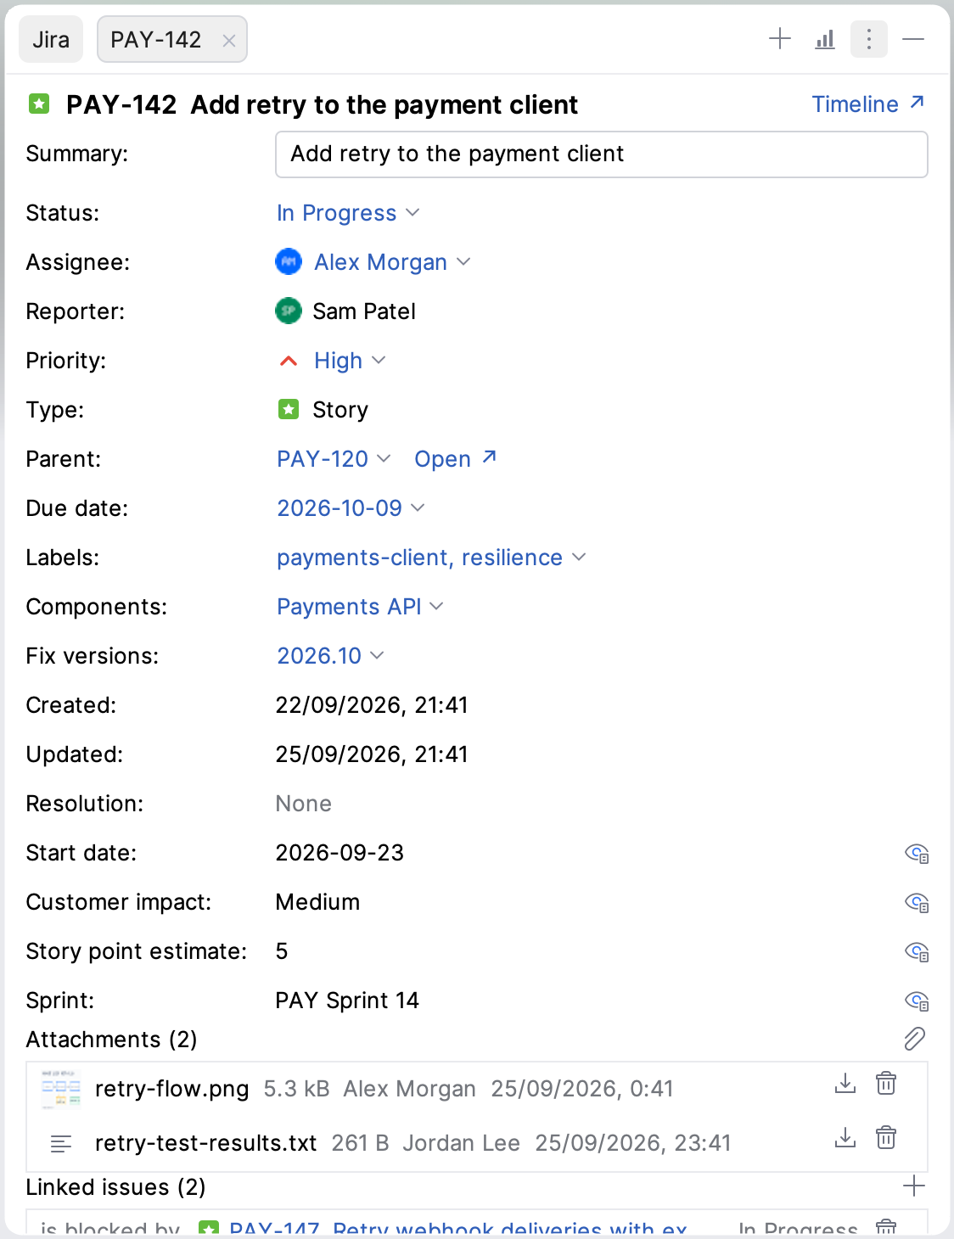Click the Story type icon
The width and height of the screenshot is (954, 1239).
pos(289,410)
